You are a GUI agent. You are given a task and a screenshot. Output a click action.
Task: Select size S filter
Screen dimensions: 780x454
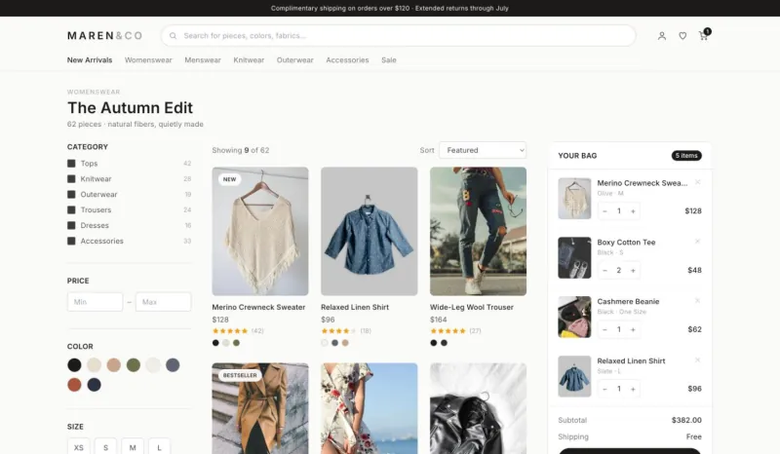pos(105,447)
